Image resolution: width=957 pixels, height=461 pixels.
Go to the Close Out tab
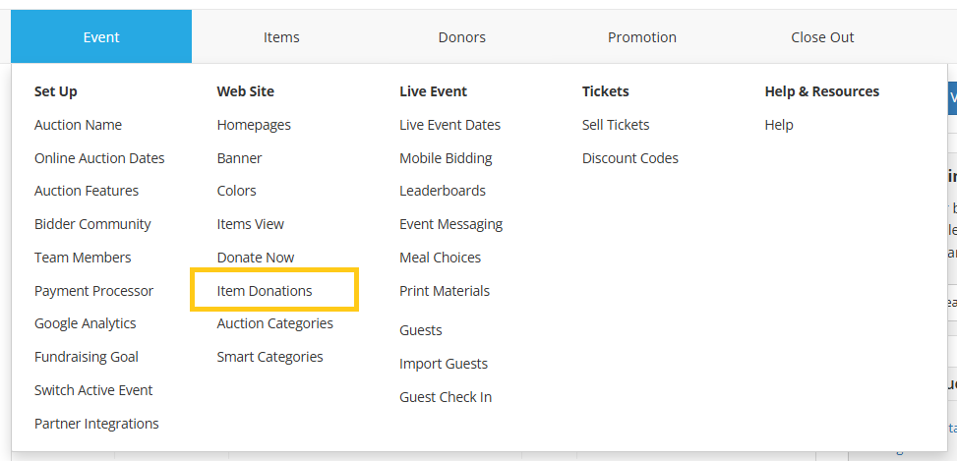pyautogui.click(x=822, y=37)
